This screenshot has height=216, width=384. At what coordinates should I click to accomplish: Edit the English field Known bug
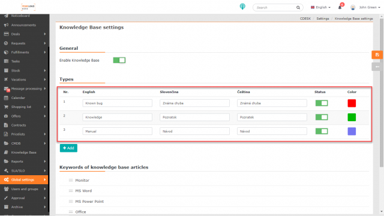(x=118, y=103)
